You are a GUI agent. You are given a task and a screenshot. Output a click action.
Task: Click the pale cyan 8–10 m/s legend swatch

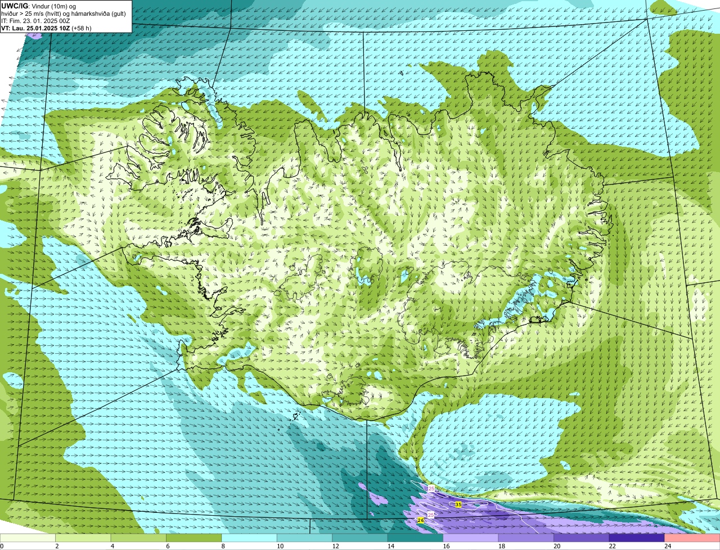click(249, 538)
